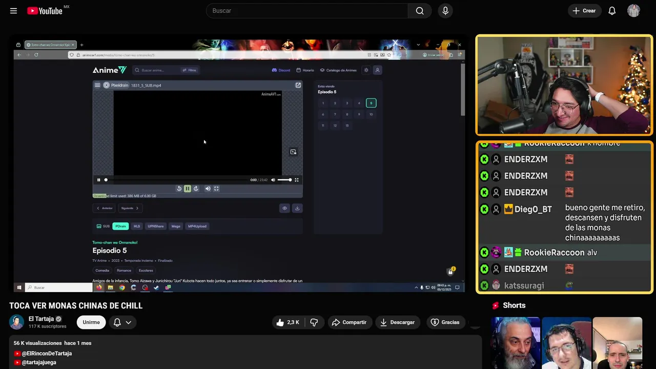Open El Tartaja channel avatar
Image resolution: width=656 pixels, height=369 pixels.
[x=16, y=322]
